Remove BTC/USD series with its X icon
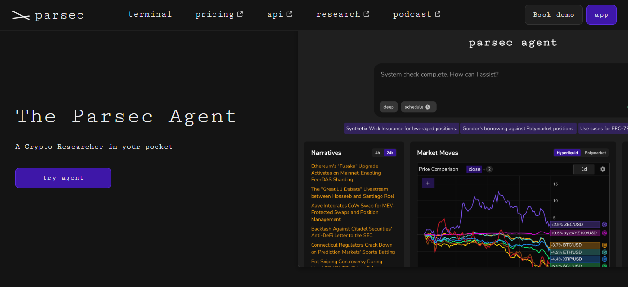 pyautogui.click(x=605, y=245)
